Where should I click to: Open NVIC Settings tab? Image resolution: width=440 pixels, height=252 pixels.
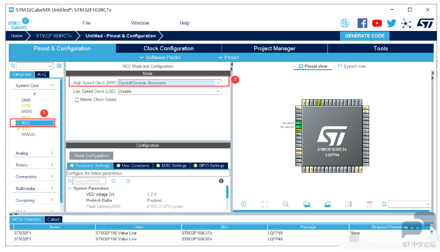point(171,165)
